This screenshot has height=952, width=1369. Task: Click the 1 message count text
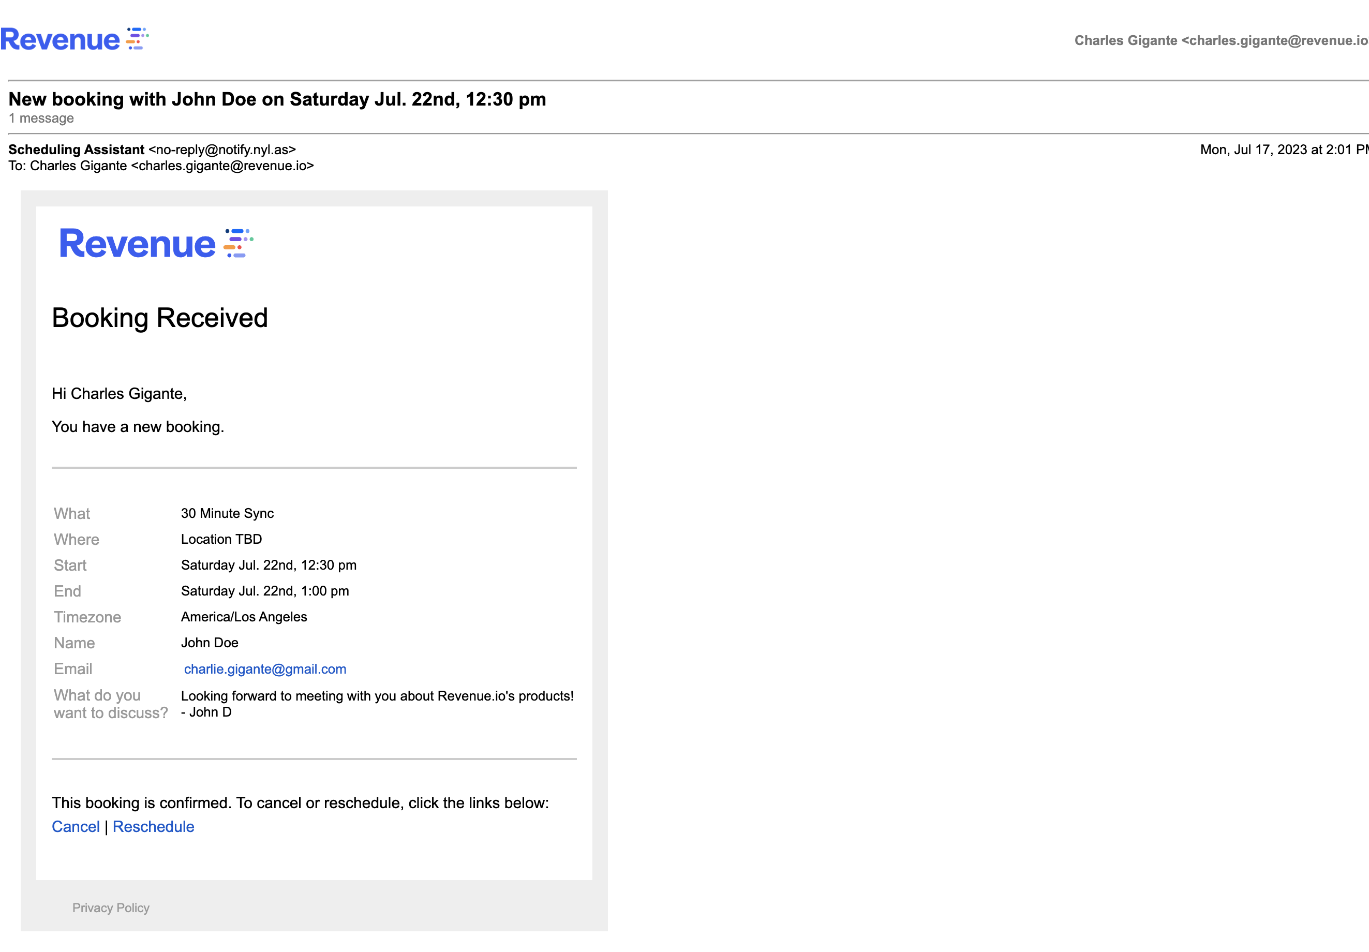(x=41, y=118)
